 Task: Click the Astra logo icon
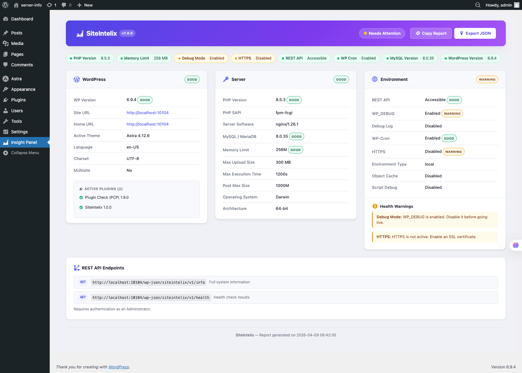(x=6, y=79)
